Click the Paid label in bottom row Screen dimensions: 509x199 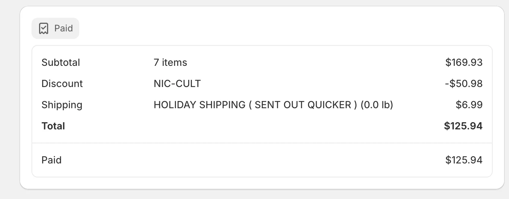(52, 160)
